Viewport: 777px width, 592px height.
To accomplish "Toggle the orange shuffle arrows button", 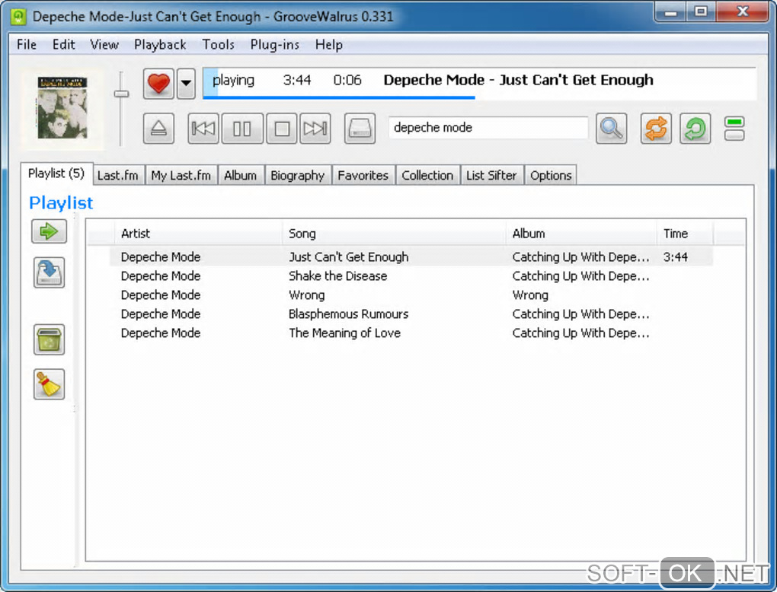I will click(656, 129).
